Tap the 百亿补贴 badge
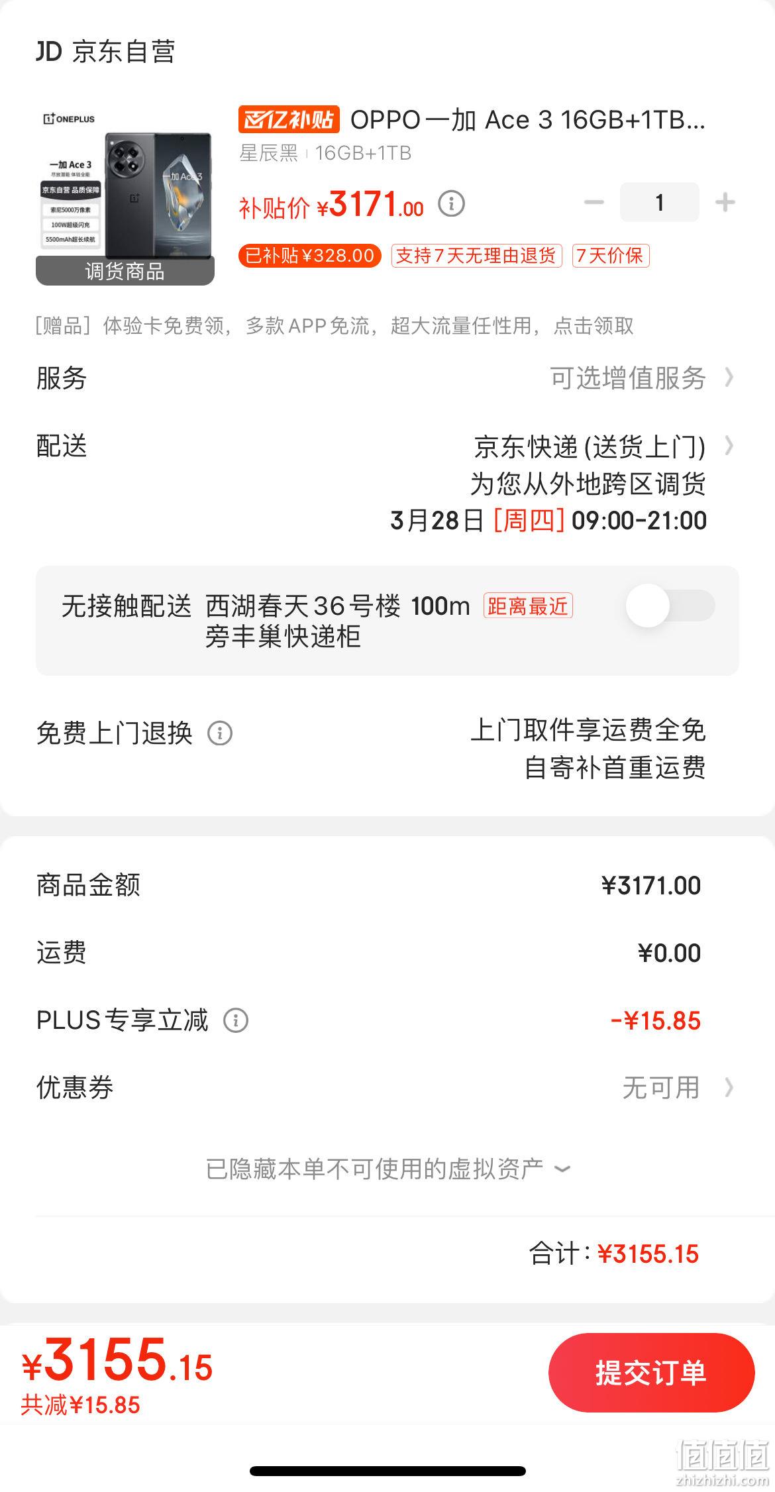 click(289, 120)
